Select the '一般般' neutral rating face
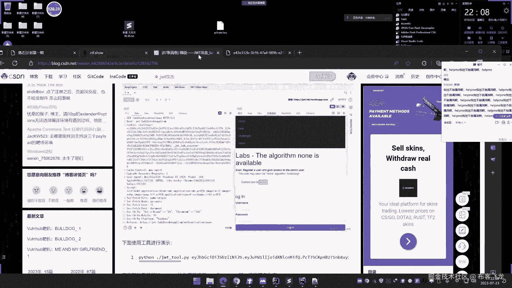 pos(69,190)
